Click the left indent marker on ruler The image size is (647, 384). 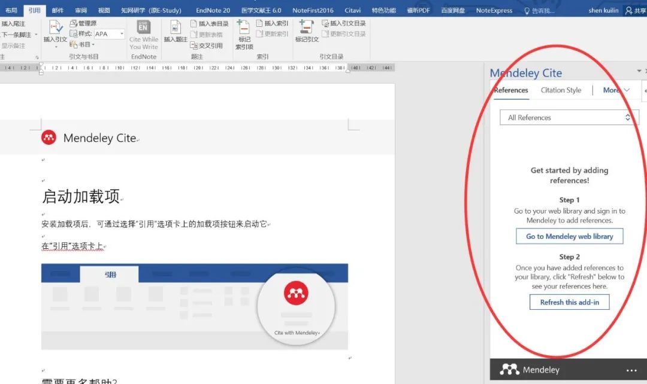[41, 69]
